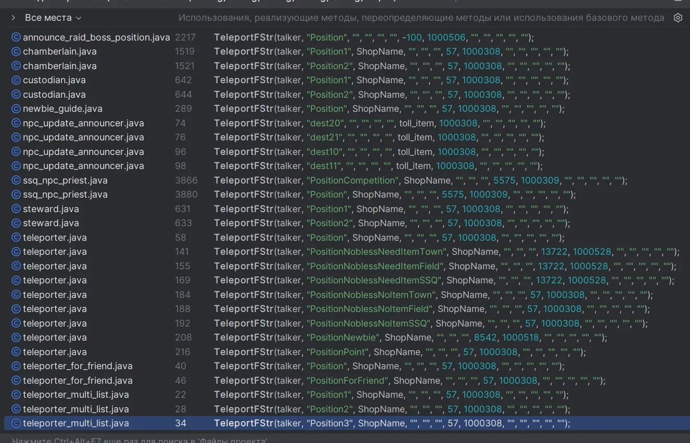Click the "PositionNoblessNeedItemField" string literal
This screenshot has width=690, height=443.
point(375,266)
